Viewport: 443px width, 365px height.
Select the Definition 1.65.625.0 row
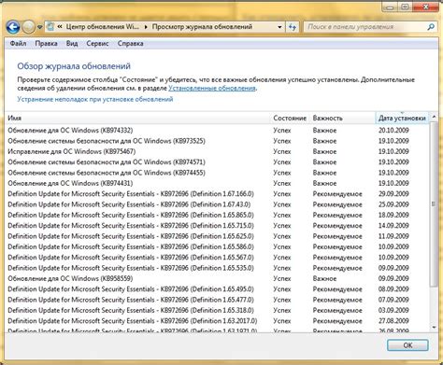point(217,236)
